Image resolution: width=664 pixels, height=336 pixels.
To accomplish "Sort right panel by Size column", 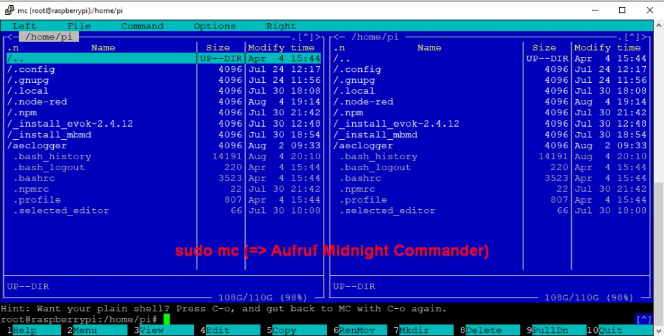I will 544,48.
